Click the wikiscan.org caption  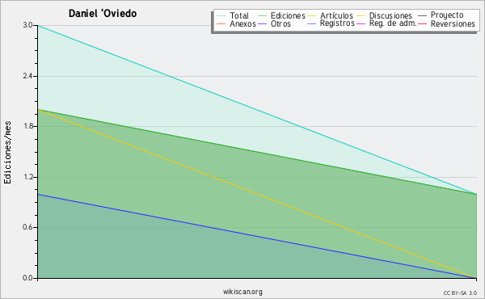242,292
